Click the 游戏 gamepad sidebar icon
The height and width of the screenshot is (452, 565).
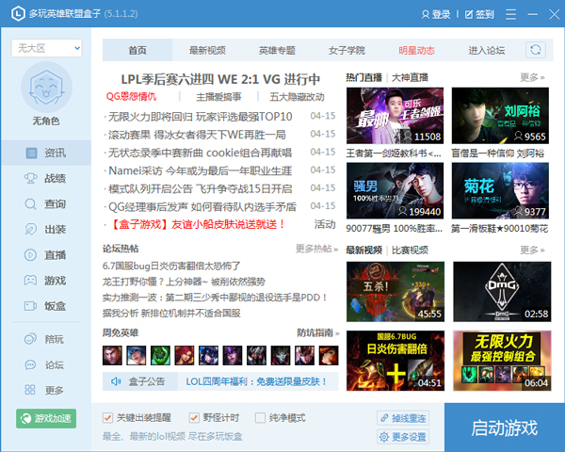click(32, 280)
